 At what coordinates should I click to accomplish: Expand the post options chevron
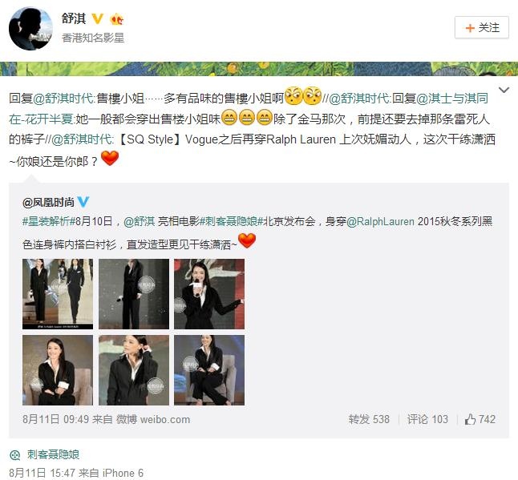(x=504, y=90)
